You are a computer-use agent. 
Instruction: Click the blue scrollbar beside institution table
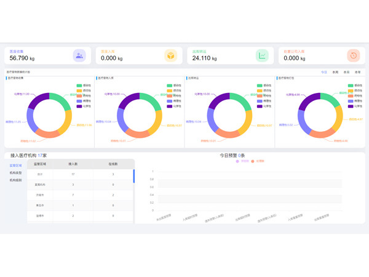133,176
